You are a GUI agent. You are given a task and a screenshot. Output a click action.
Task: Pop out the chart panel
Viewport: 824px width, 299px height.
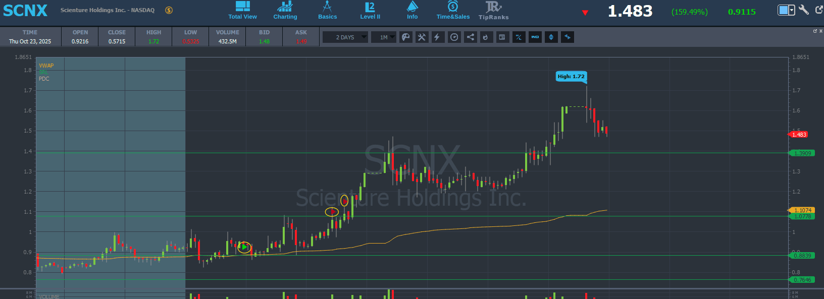[815, 31]
